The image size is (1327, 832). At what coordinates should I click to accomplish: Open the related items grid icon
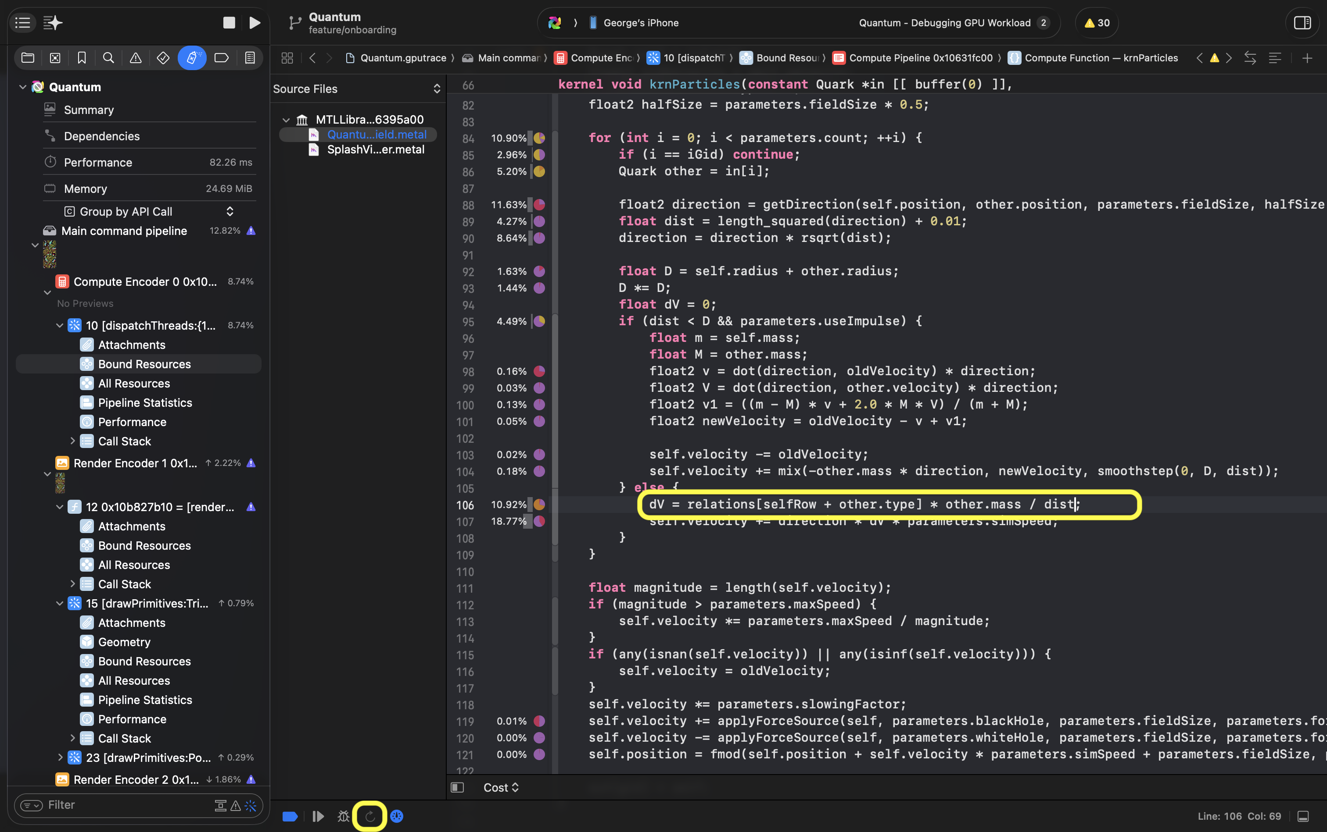pos(287,58)
